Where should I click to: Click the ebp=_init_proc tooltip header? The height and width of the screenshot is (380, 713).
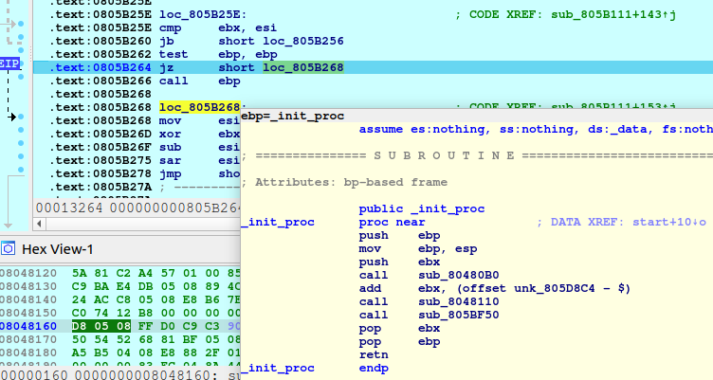click(292, 116)
